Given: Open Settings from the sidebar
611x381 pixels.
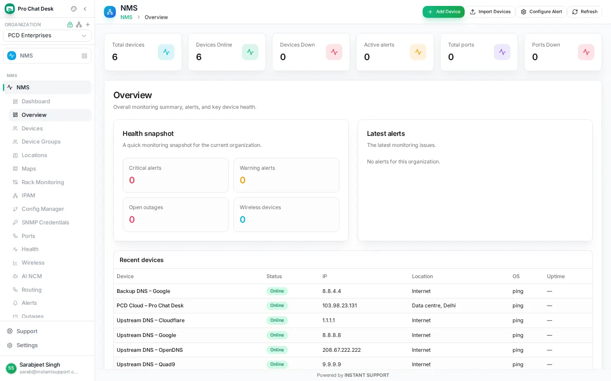Looking at the screenshot, I should pos(47,345).
